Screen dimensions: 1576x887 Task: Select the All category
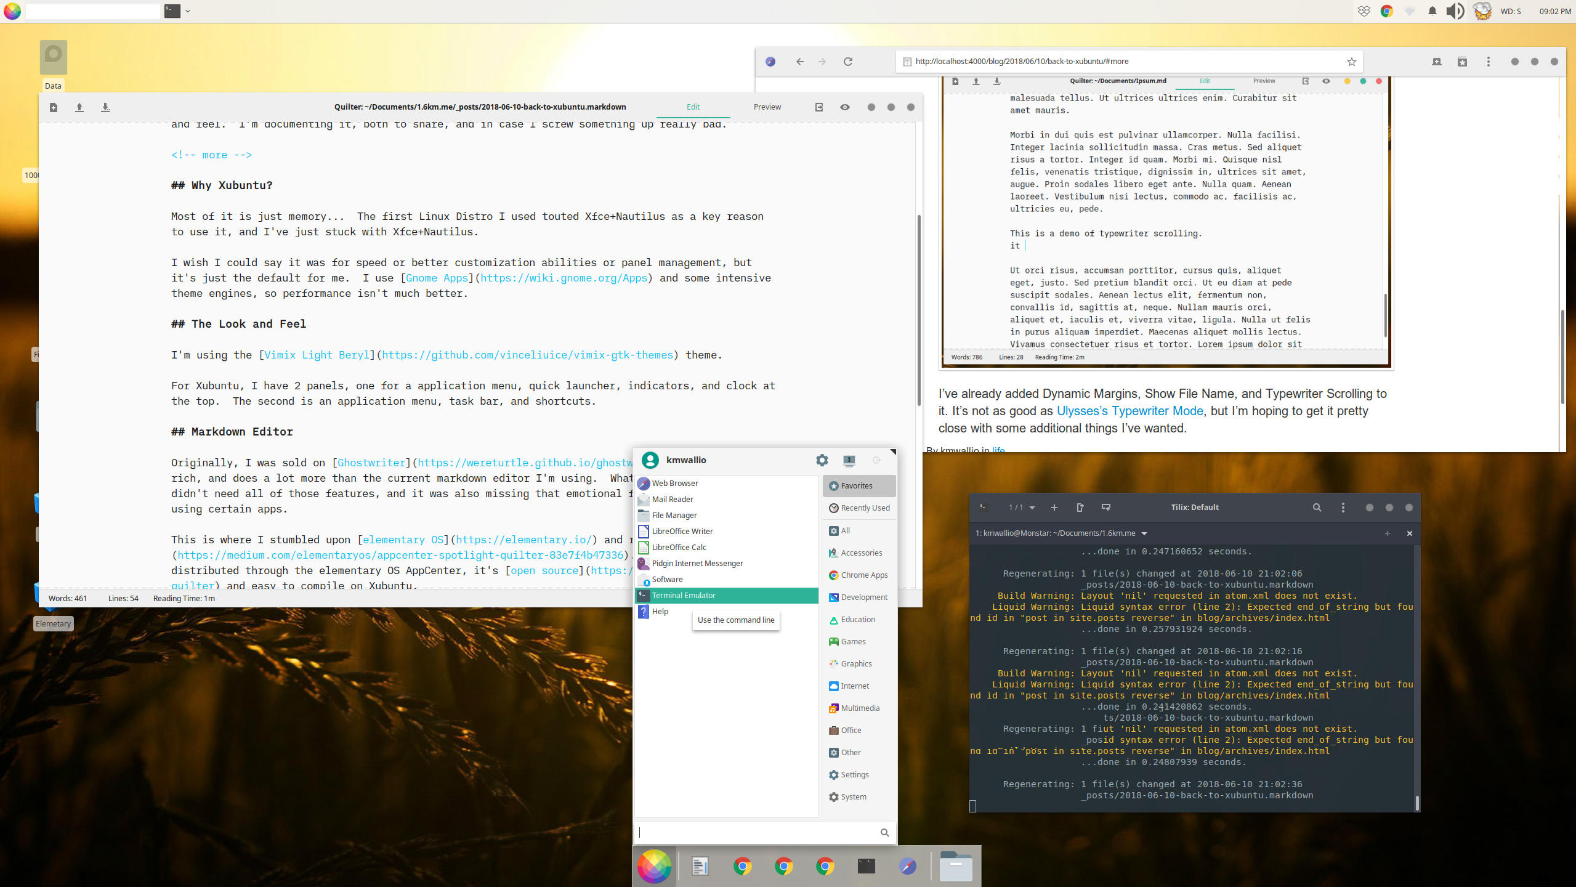tap(859, 530)
